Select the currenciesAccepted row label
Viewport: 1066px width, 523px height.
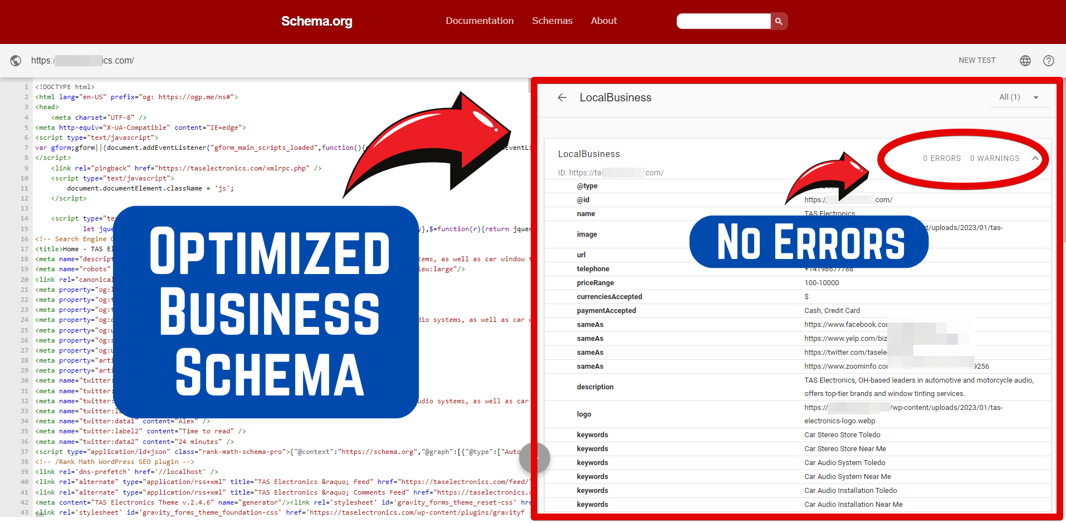609,297
